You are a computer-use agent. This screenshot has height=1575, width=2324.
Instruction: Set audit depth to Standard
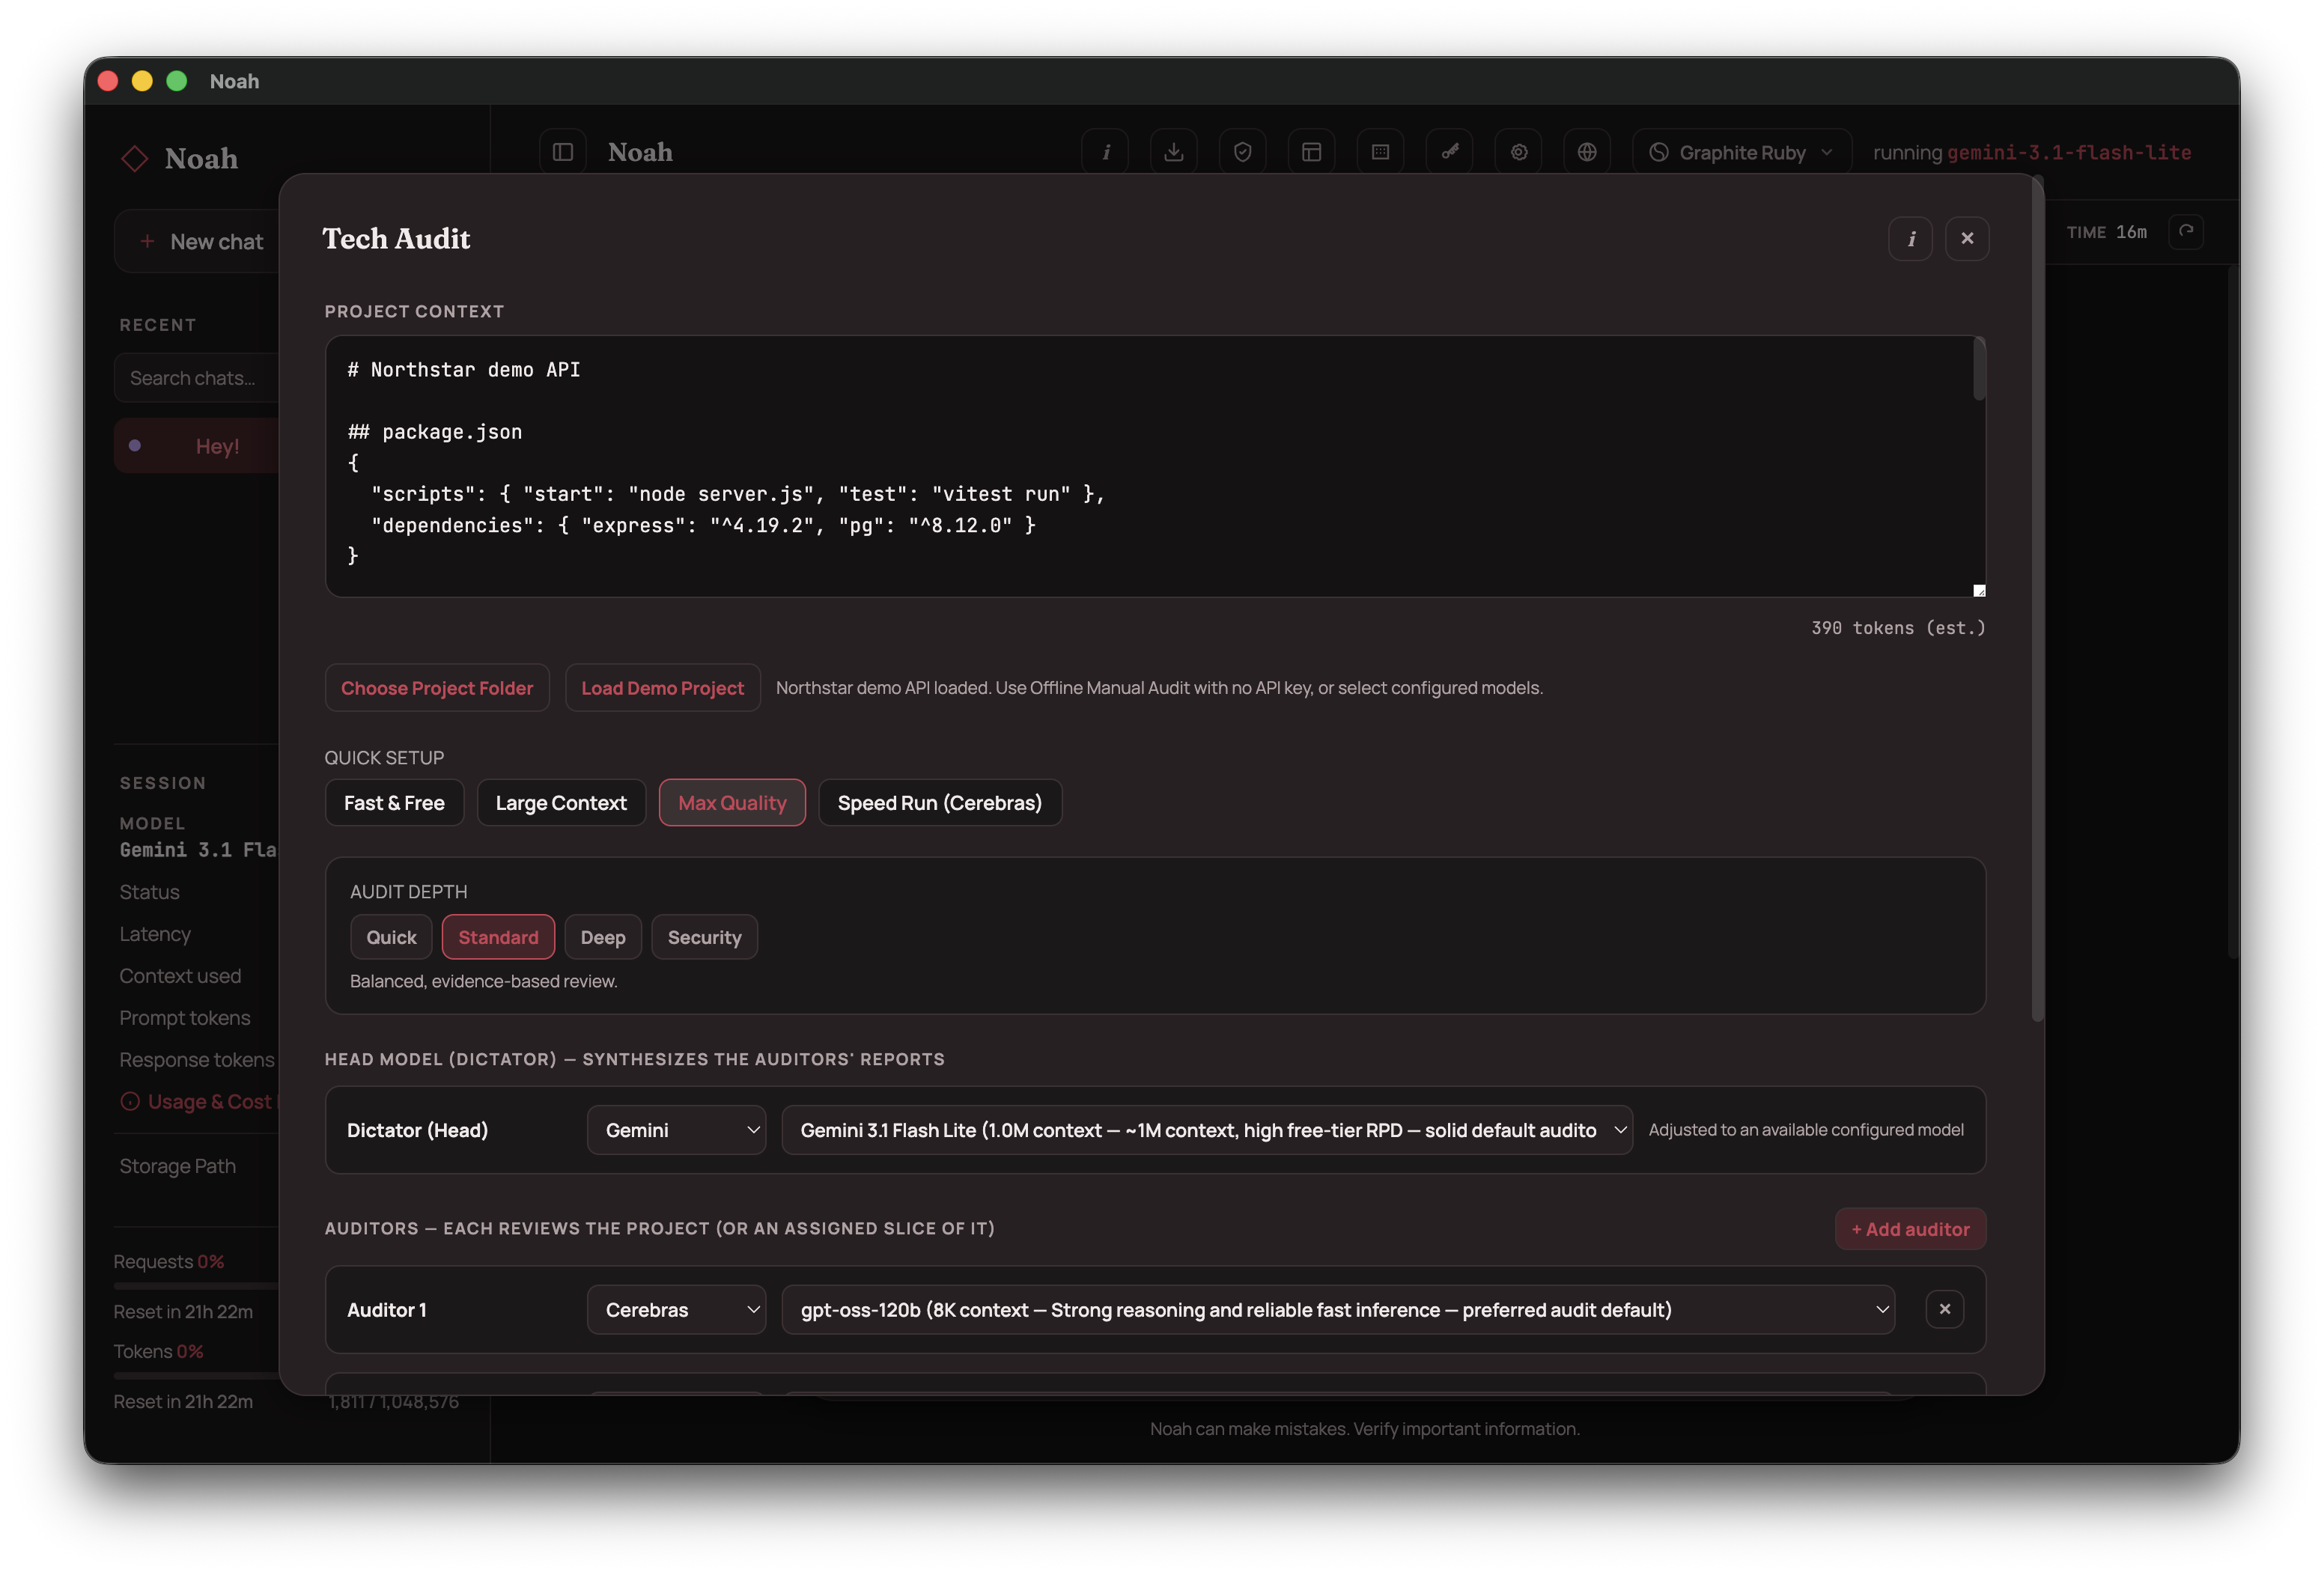pos(498,937)
